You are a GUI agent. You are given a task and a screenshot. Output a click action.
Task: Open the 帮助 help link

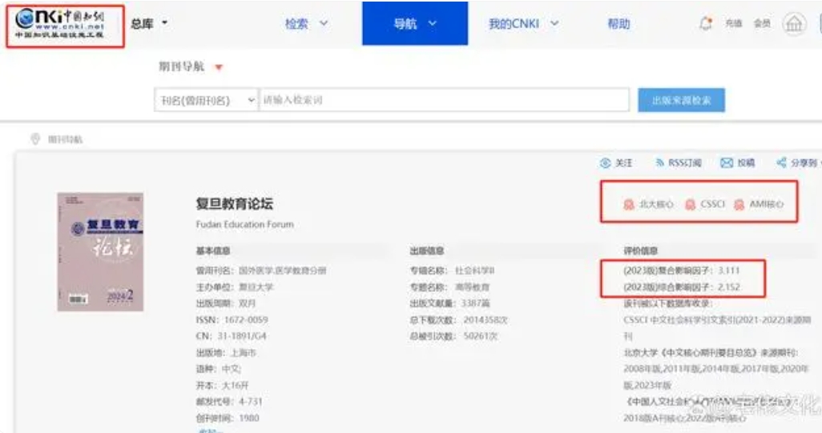coord(619,24)
